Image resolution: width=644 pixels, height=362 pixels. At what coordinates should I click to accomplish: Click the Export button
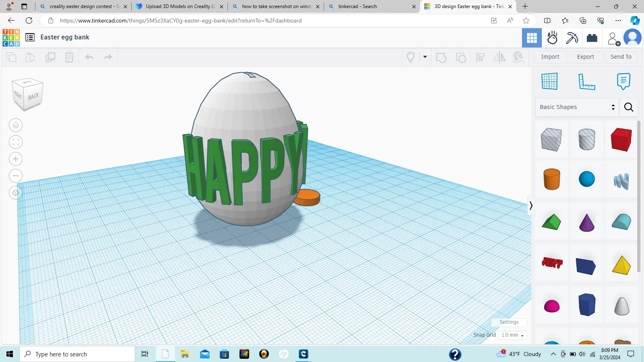click(x=585, y=57)
